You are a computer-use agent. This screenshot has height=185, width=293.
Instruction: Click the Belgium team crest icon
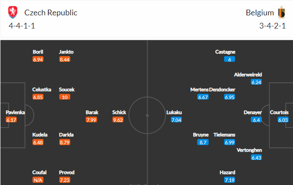click(x=282, y=12)
